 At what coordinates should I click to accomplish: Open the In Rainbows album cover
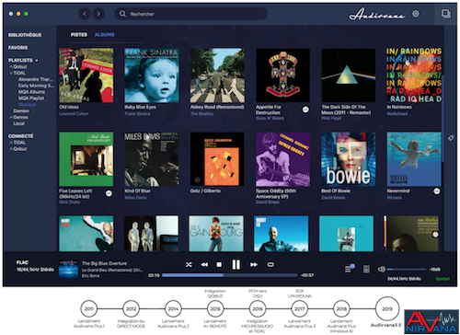click(414, 75)
